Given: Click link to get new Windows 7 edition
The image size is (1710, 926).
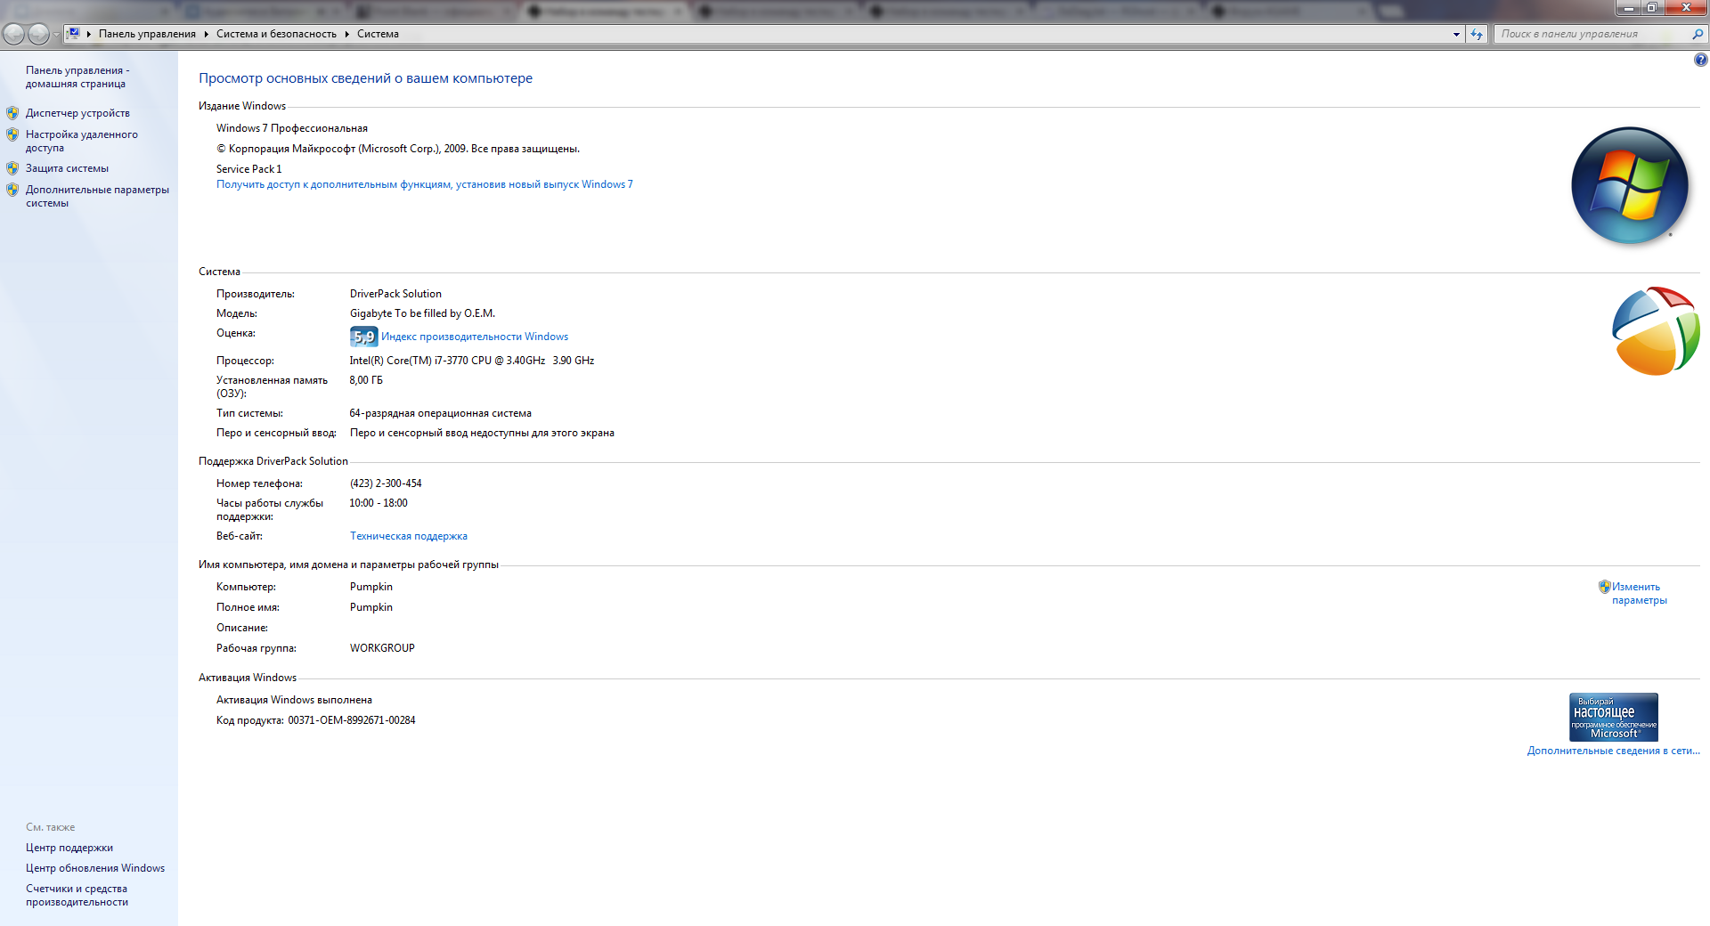Looking at the screenshot, I should 424,184.
